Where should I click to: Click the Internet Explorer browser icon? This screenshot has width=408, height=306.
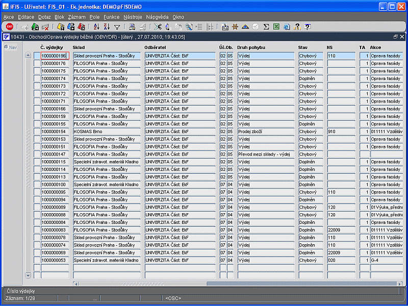point(287,27)
